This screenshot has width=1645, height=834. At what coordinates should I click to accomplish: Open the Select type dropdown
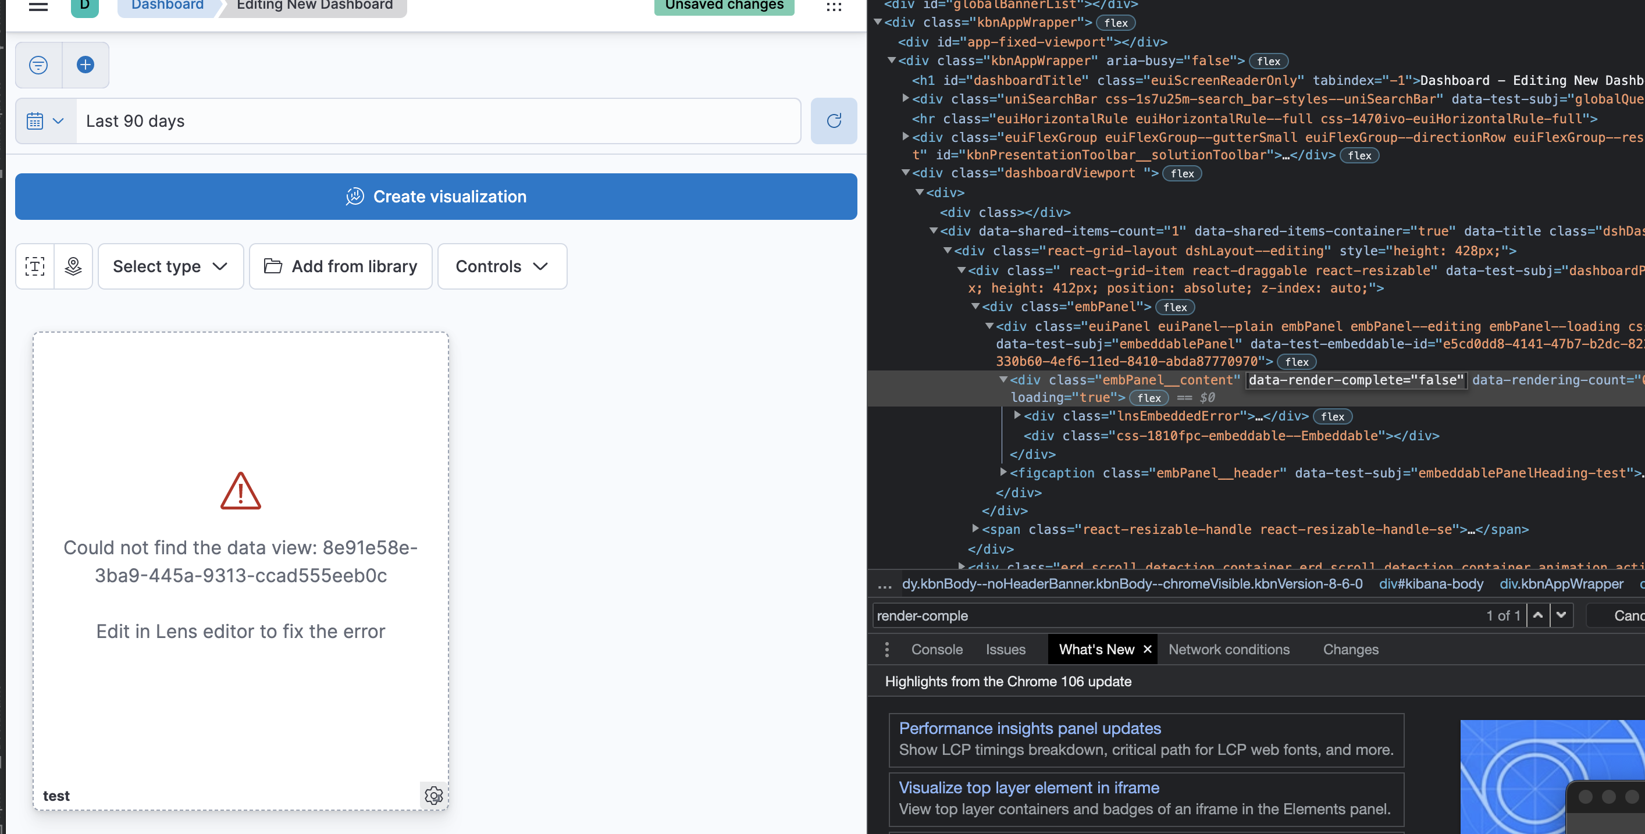pyautogui.click(x=170, y=266)
